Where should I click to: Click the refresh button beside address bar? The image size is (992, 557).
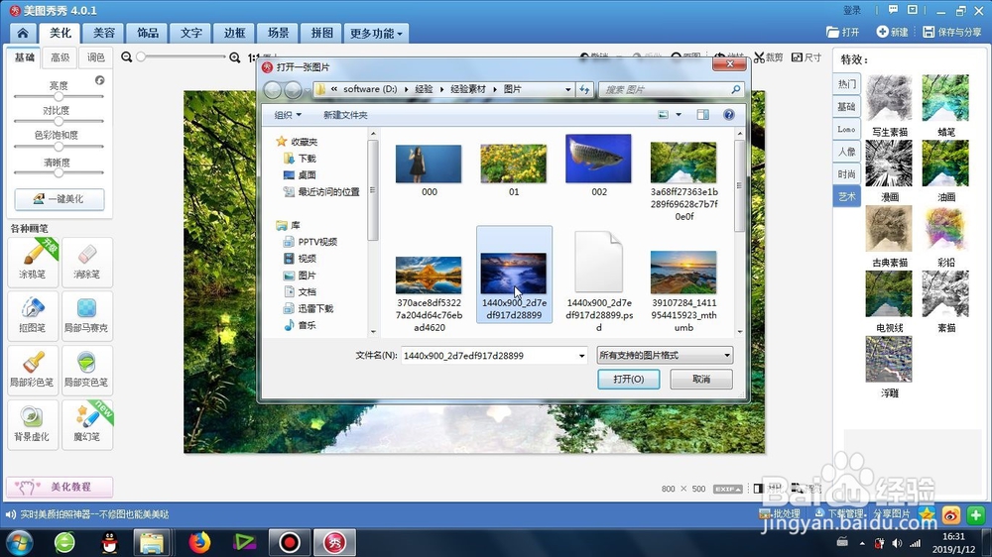(584, 90)
